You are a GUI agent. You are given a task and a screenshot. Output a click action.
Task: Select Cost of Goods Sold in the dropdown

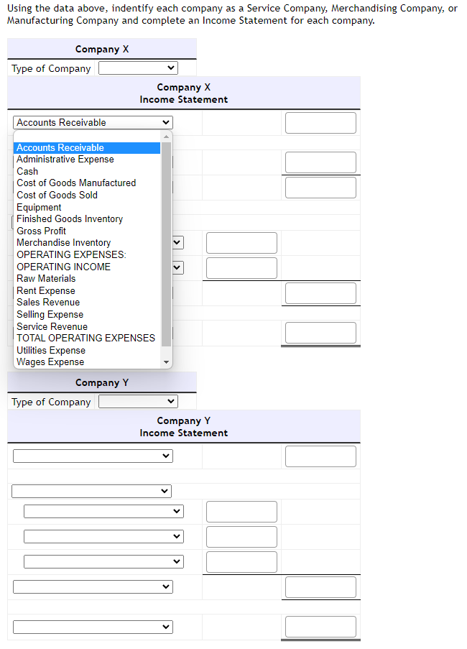57,195
